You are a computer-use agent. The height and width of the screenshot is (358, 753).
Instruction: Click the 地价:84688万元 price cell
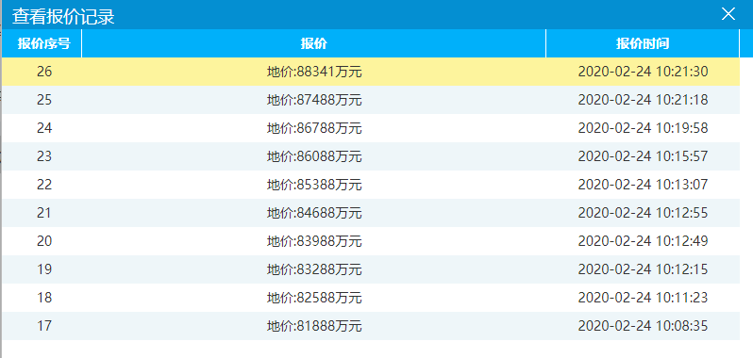[314, 213]
